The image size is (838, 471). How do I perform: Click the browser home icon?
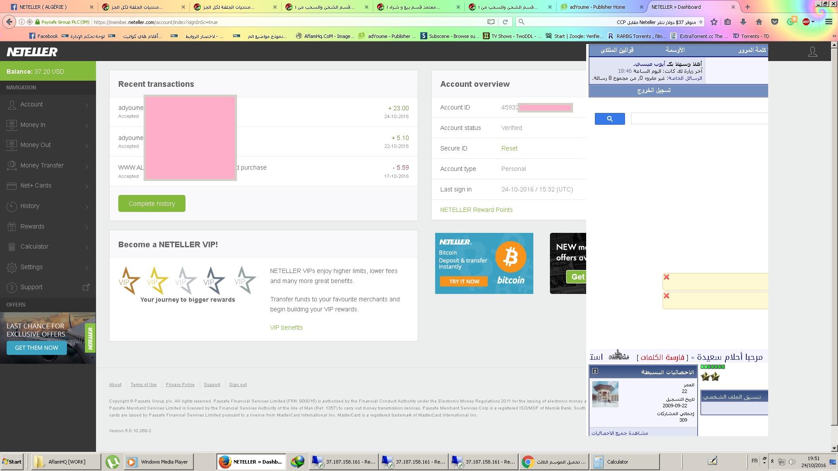pos(759,22)
